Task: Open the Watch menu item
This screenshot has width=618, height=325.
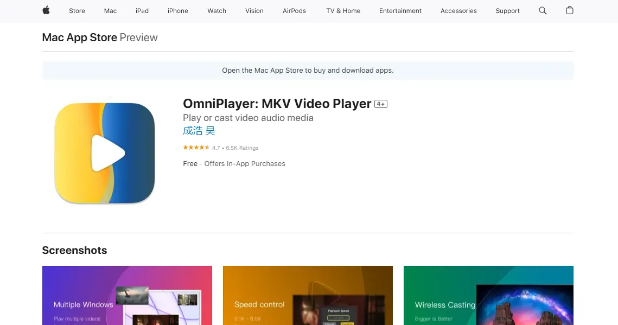Action: point(217,11)
